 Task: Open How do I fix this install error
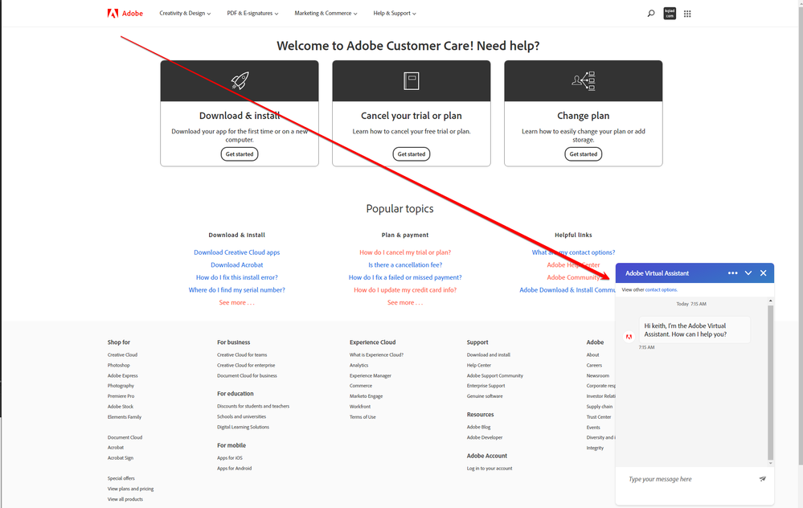[236, 277]
